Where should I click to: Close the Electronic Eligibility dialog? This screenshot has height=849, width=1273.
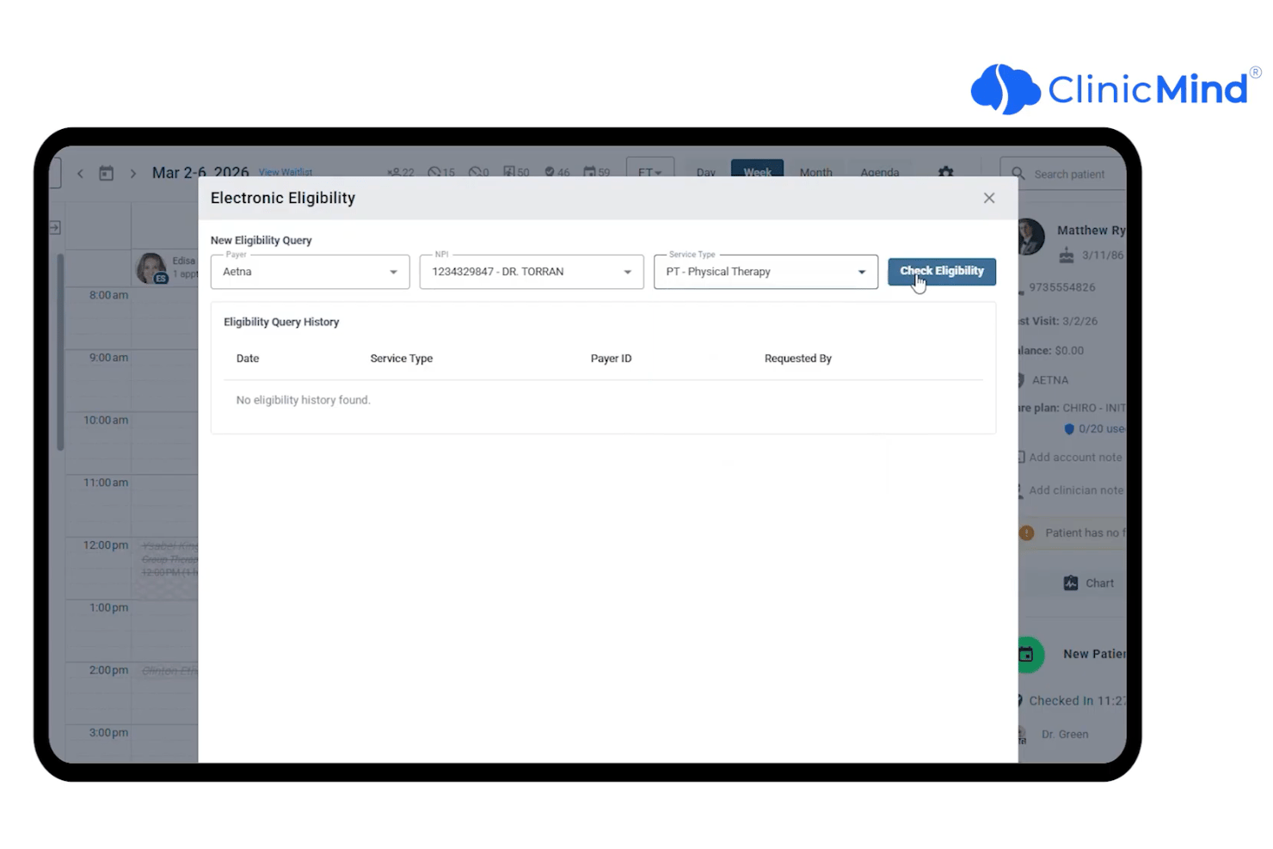989,198
